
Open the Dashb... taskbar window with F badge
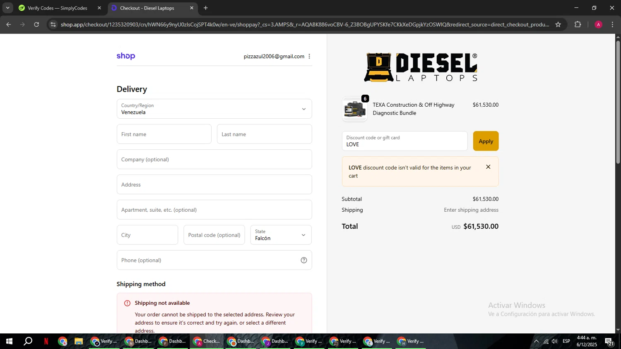point(173,342)
